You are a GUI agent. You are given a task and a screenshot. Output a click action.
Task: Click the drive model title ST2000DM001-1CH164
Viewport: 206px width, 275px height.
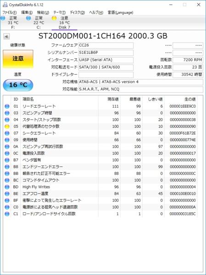click(x=82, y=36)
